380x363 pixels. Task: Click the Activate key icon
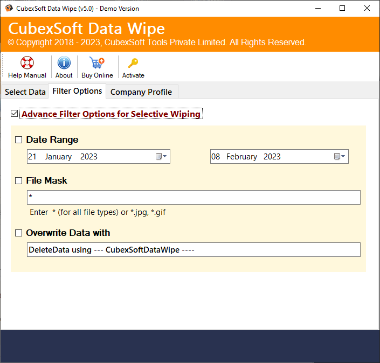(133, 63)
